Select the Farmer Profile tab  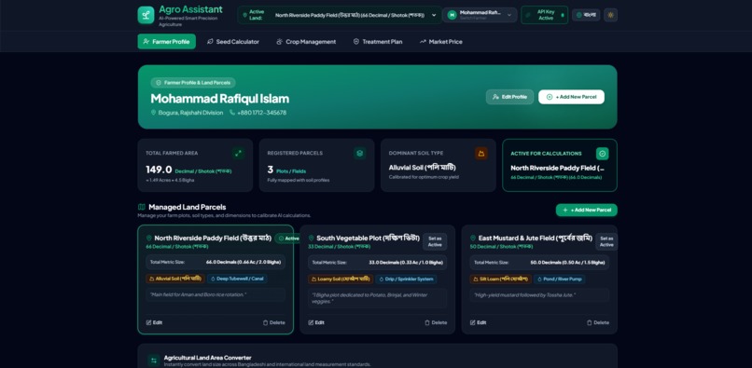click(x=166, y=42)
